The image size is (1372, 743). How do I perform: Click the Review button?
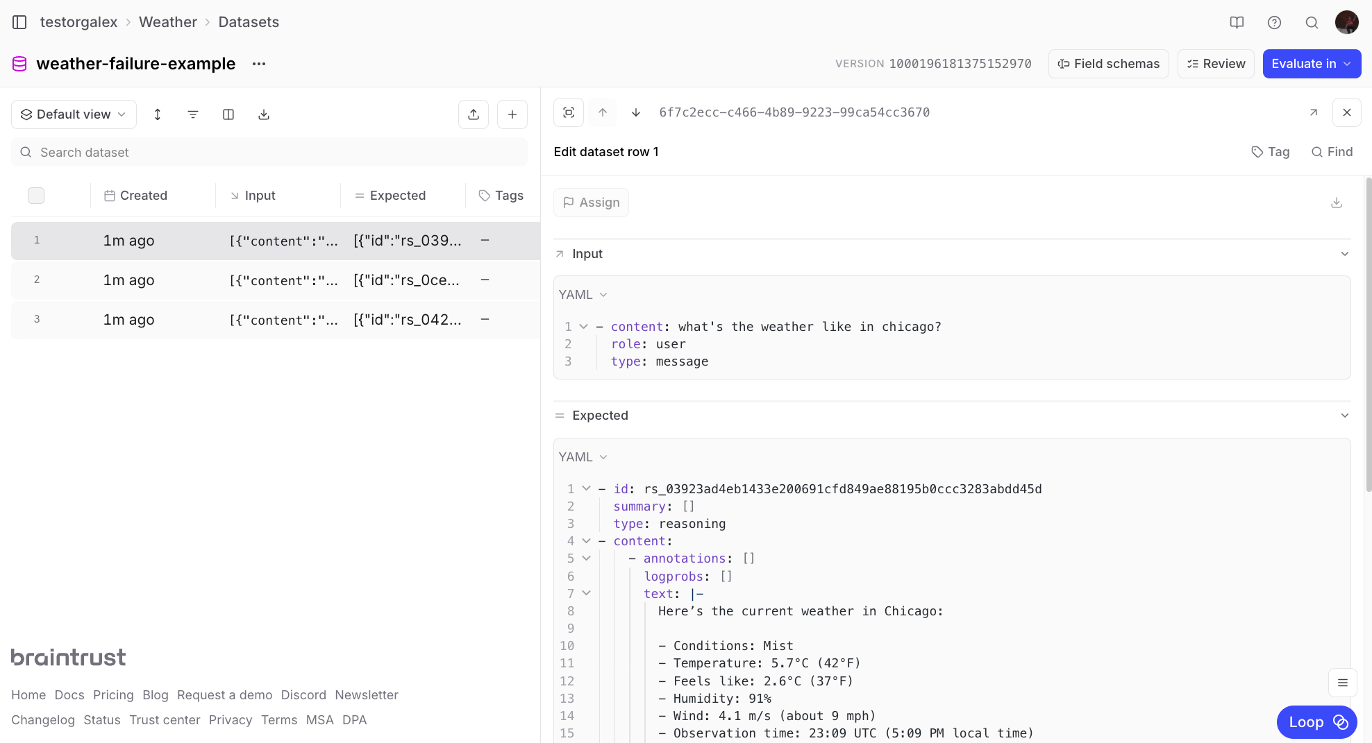coord(1216,64)
